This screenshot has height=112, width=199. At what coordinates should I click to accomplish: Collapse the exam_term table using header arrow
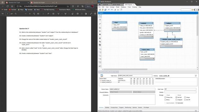point(154,49)
